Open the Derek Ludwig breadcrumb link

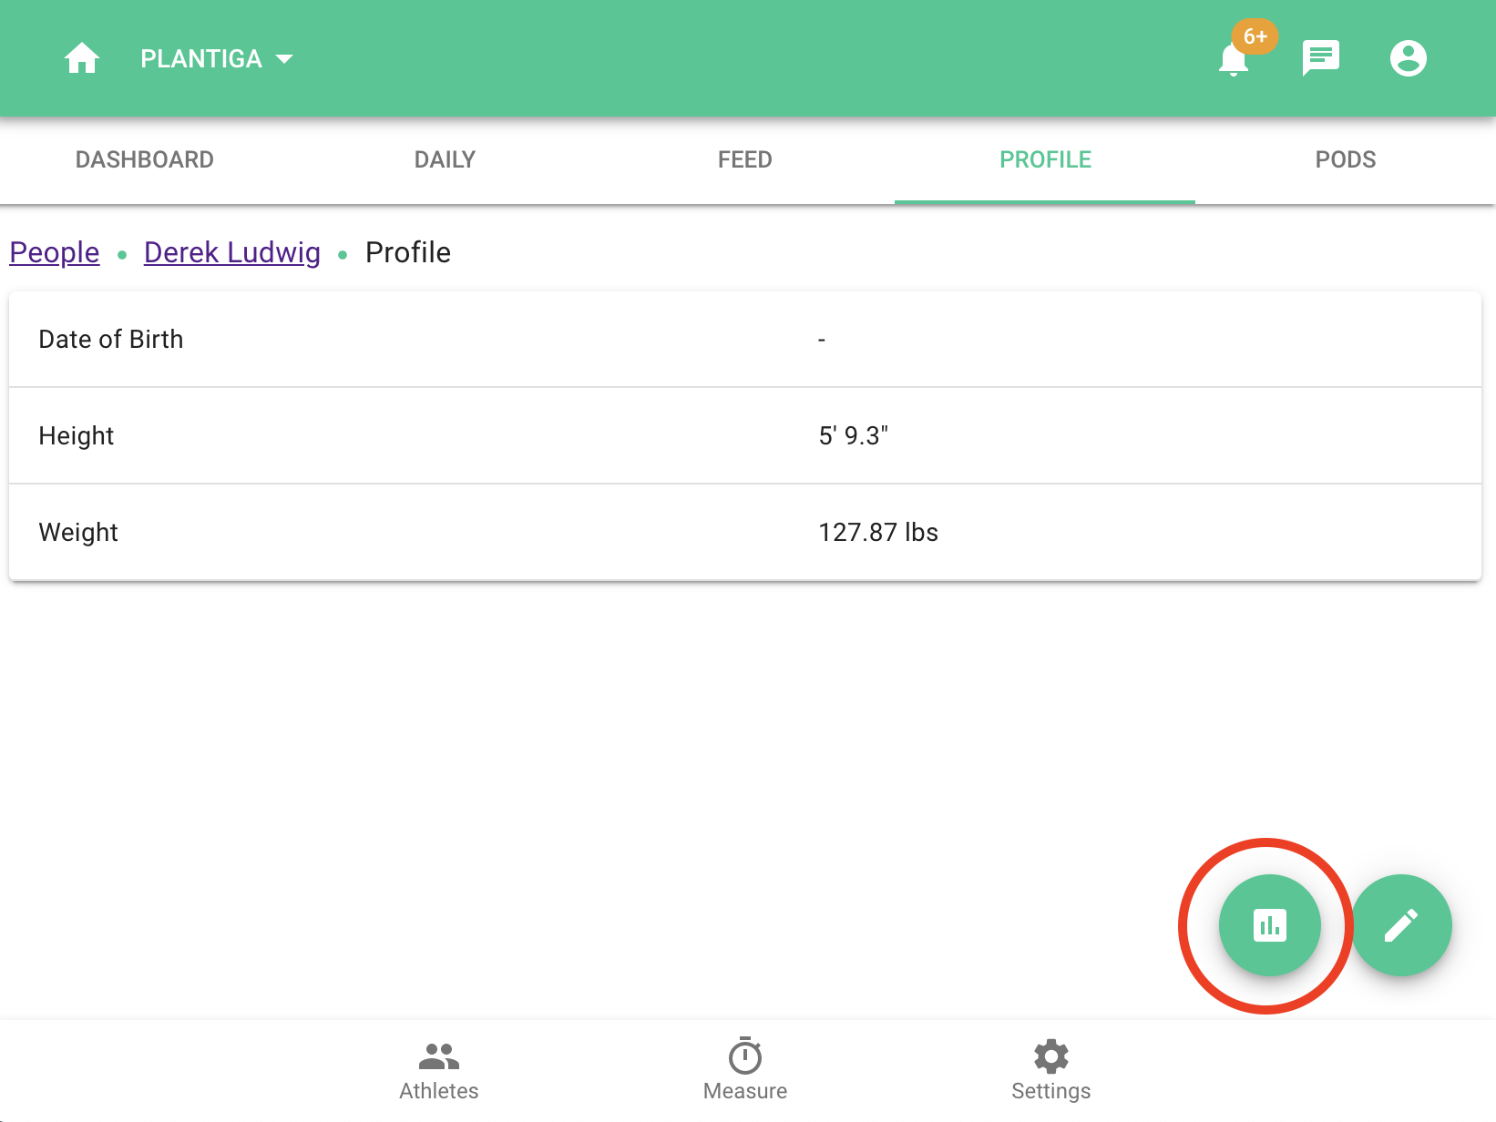232,252
